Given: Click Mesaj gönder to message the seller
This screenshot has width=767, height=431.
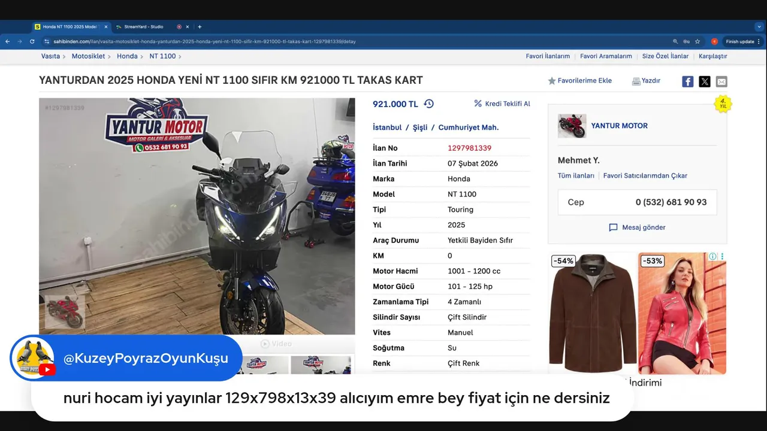Looking at the screenshot, I should click(x=637, y=227).
